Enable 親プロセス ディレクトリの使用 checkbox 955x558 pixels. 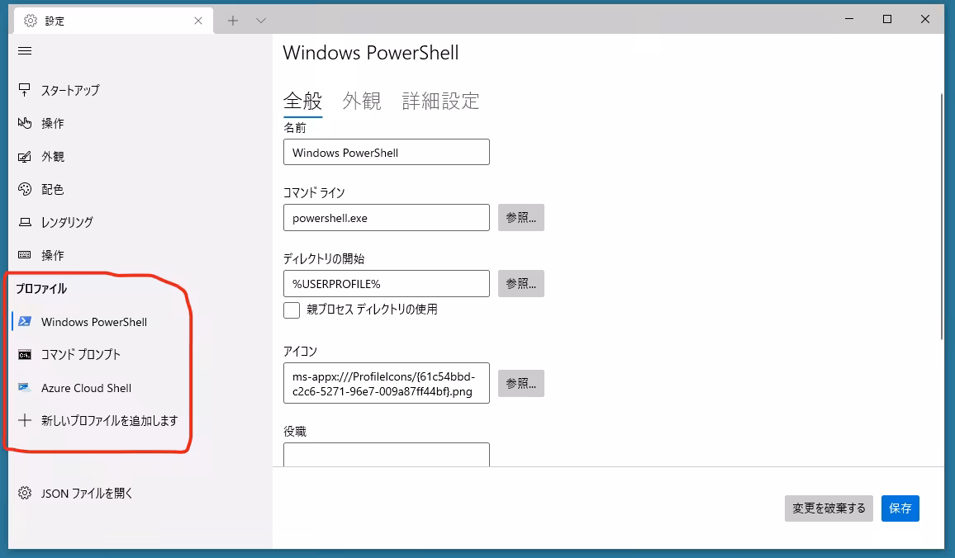click(x=292, y=310)
